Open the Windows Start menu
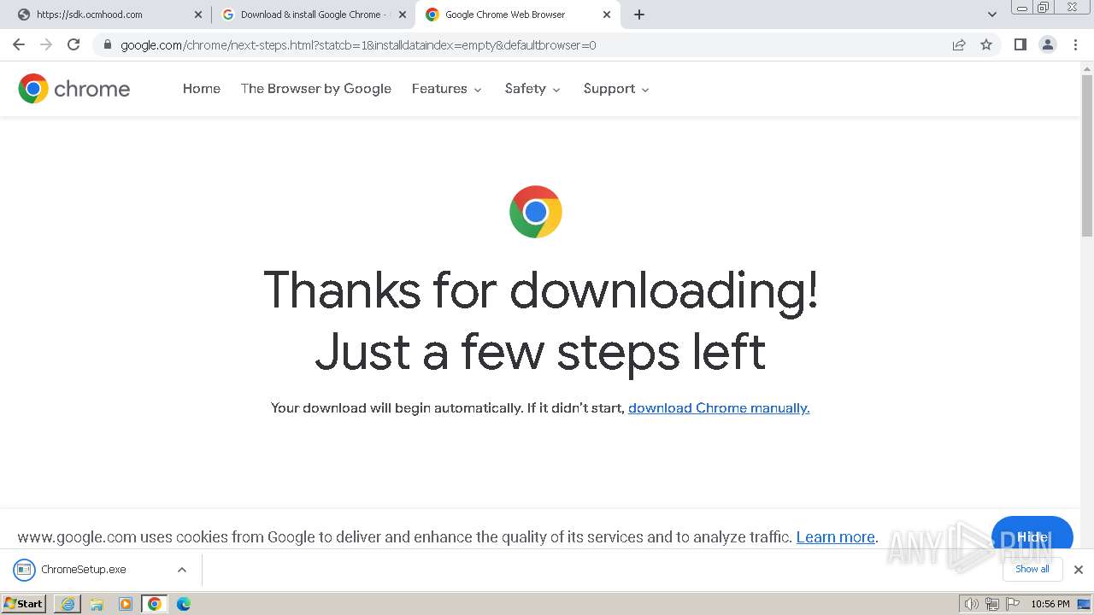 (23, 604)
